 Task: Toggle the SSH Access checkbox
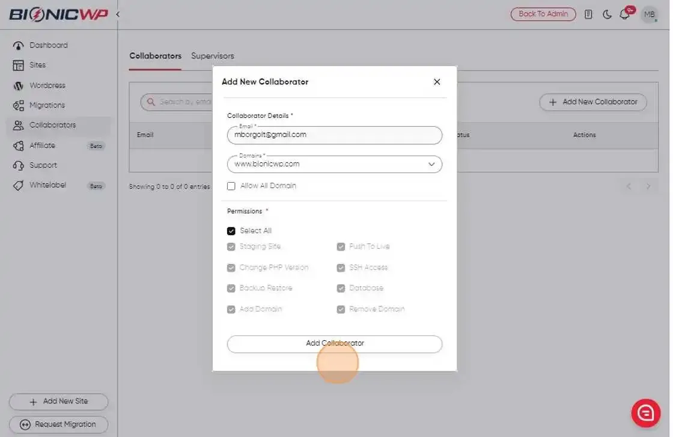coord(341,267)
